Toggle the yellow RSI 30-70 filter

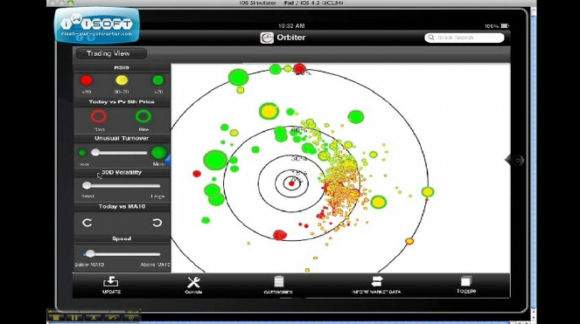(x=122, y=80)
